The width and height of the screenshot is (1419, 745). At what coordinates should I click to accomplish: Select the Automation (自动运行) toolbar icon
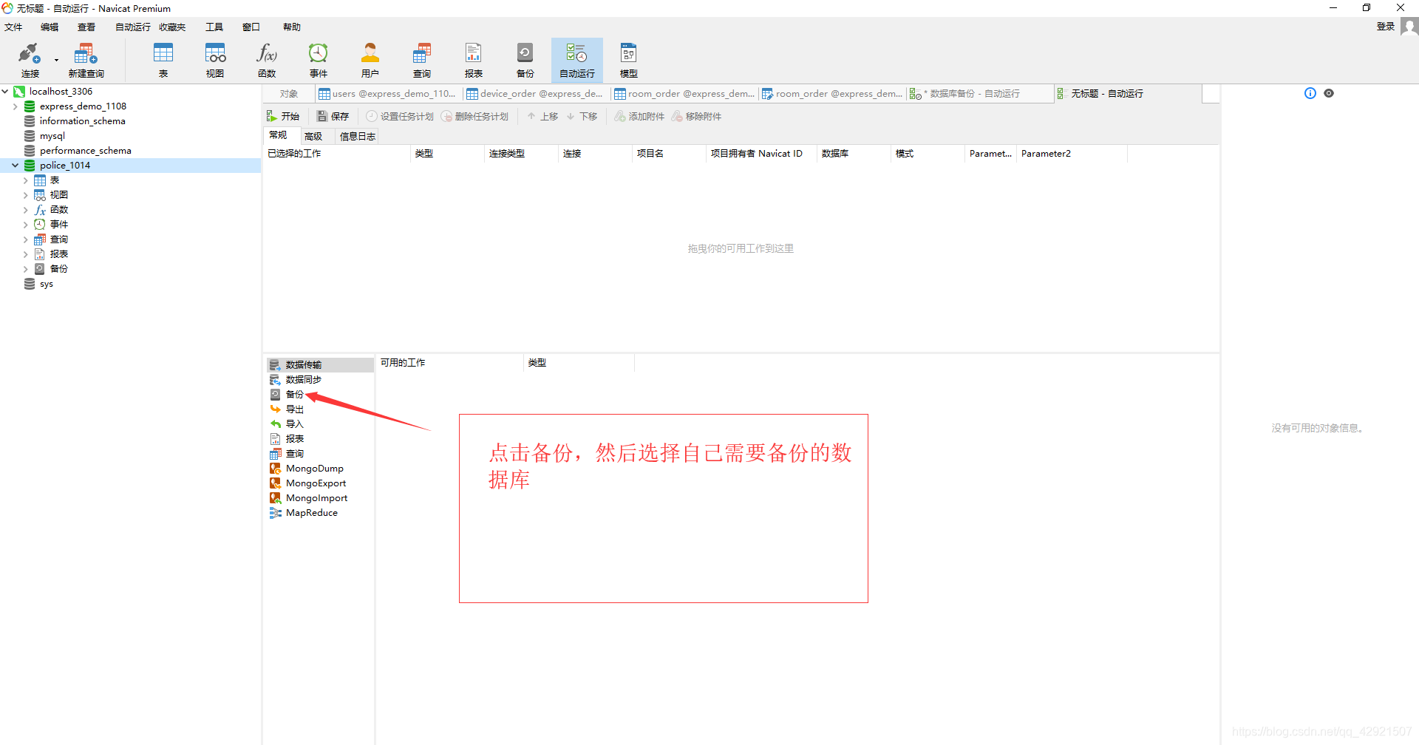tap(577, 59)
